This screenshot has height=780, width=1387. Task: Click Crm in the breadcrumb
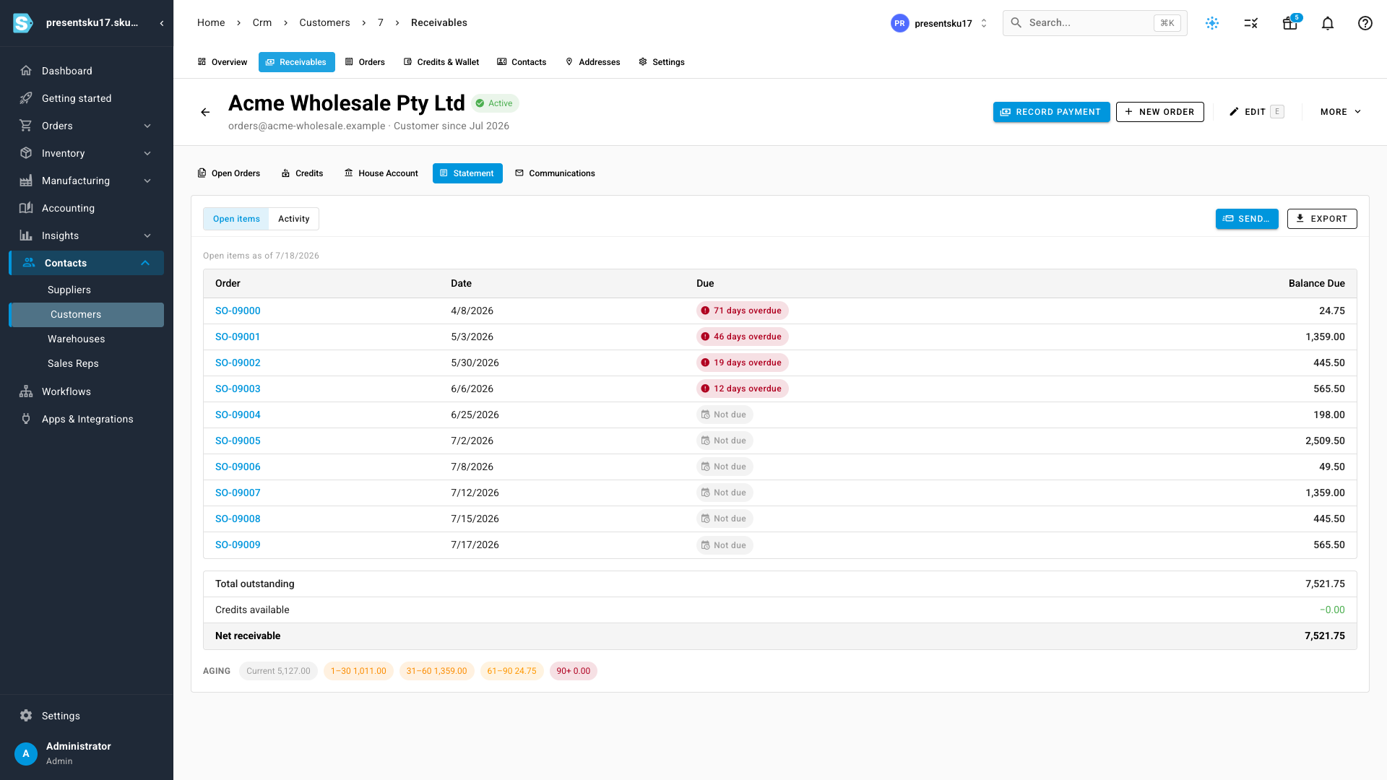click(x=262, y=22)
